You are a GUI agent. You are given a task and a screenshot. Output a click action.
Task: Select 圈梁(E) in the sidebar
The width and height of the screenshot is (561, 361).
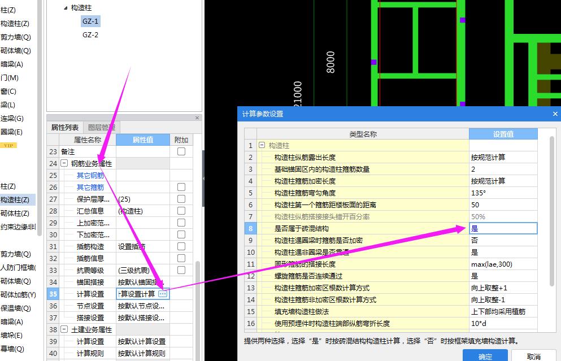tap(11, 132)
